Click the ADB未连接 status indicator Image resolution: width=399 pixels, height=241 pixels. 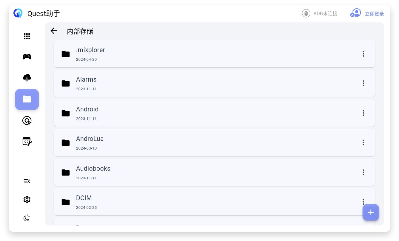point(320,13)
